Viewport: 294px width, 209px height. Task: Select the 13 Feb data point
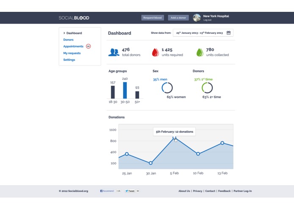(222, 143)
